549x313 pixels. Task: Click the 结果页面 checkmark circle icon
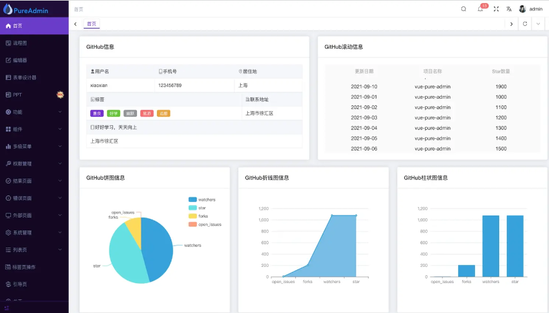click(8, 181)
